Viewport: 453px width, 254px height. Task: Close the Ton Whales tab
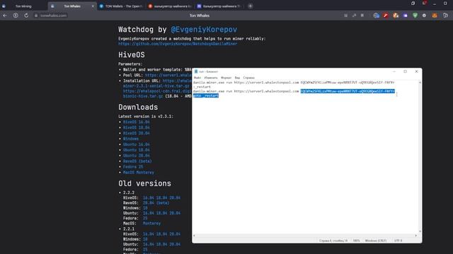click(93, 6)
